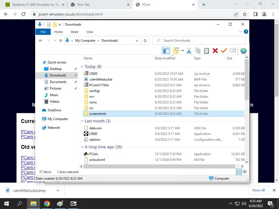Image resolution: width=279 pixels, height=209 pixels.
Task: Click the Search Downloads box
Action: click(199, 41)
